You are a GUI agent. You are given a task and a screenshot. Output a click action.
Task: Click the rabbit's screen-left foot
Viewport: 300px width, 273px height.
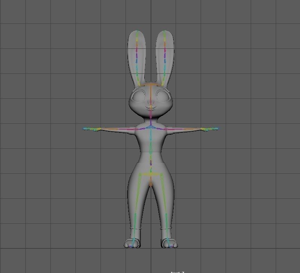132,243
